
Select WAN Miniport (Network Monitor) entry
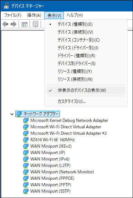pyautogui.click(x=62, y=172)
